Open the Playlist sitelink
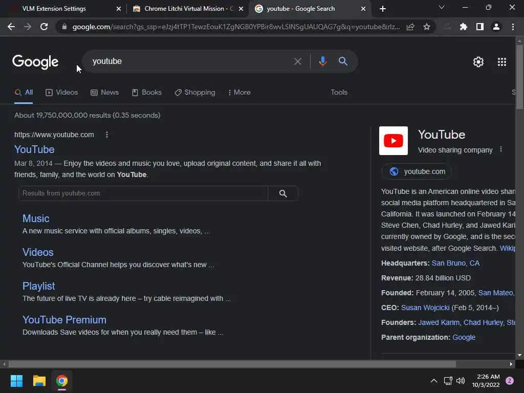Viewport: 524px width, 393px height. pos(38,286)
